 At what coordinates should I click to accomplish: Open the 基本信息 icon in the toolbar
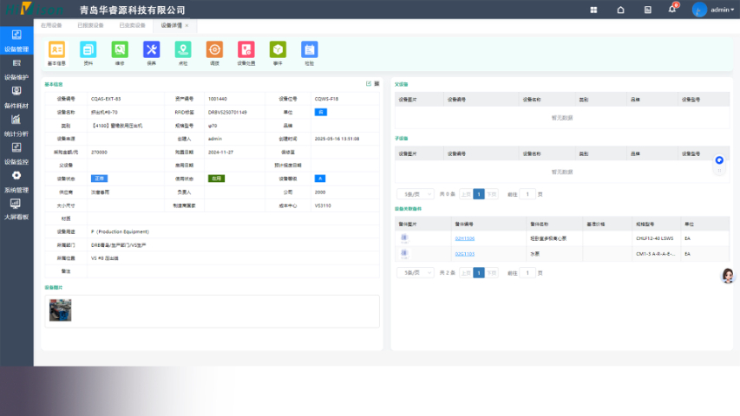point(56,50)
